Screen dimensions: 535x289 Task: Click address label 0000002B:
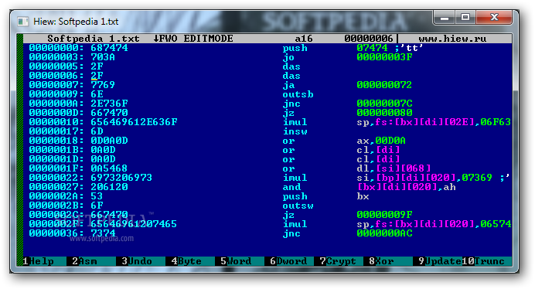pyautogui.click(x=56, y=206)
